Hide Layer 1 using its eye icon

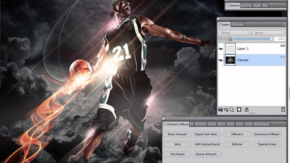click(221, 49)
